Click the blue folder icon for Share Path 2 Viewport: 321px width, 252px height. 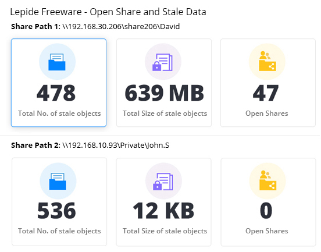coord(58,181)
